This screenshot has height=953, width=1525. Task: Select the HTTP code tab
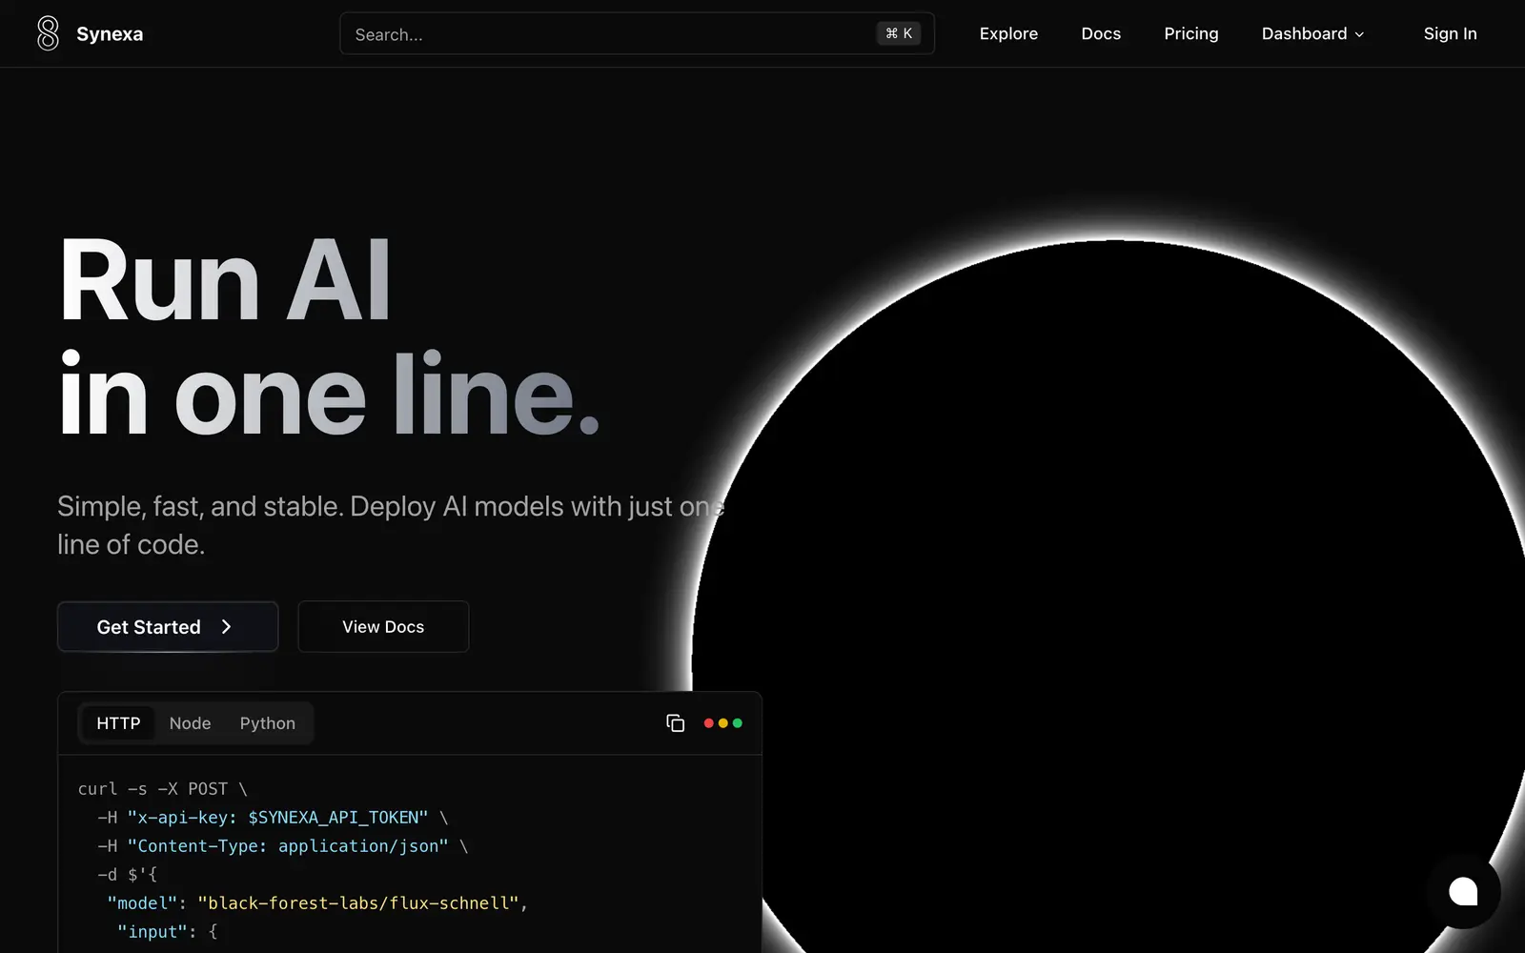click(x=118, y=723)
